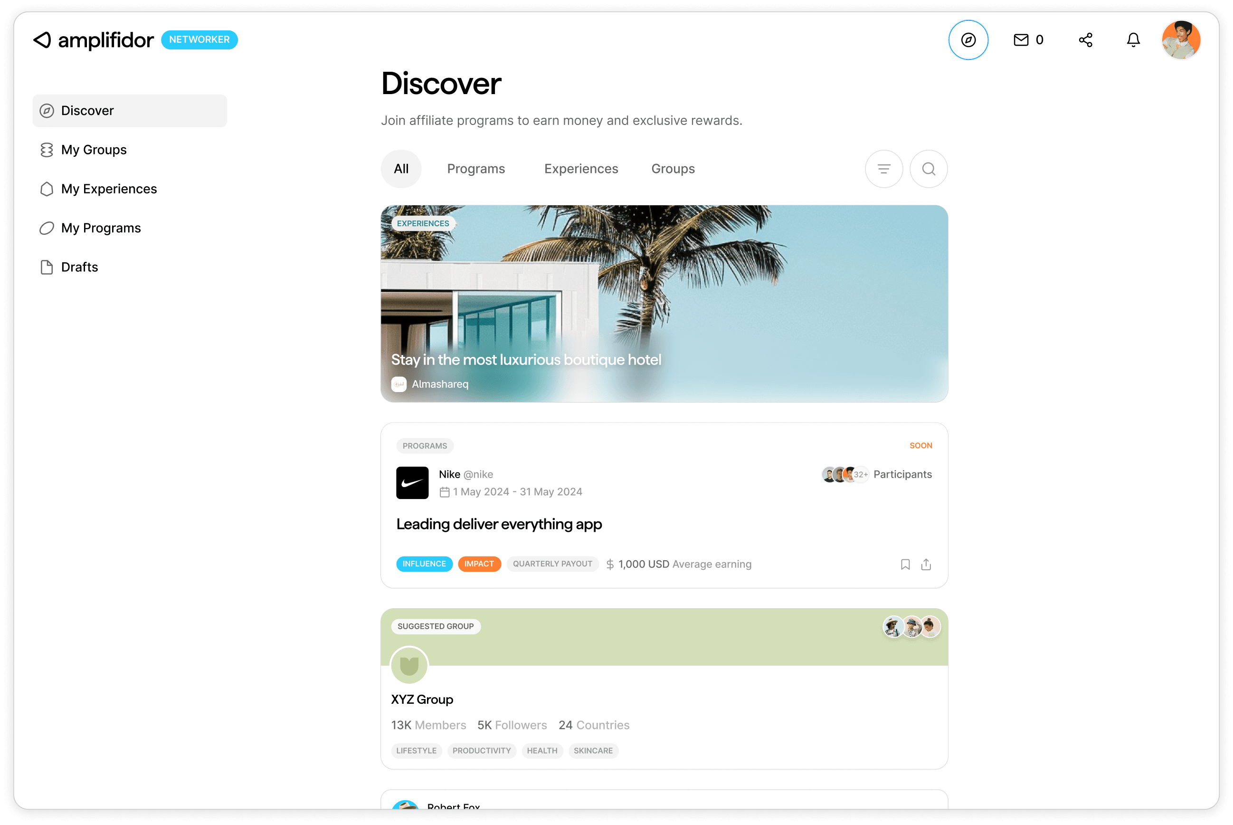The width and height of the screenshot is (1233, 825).
Task: Open Drafts in sidebar
Action: point(79,267)
